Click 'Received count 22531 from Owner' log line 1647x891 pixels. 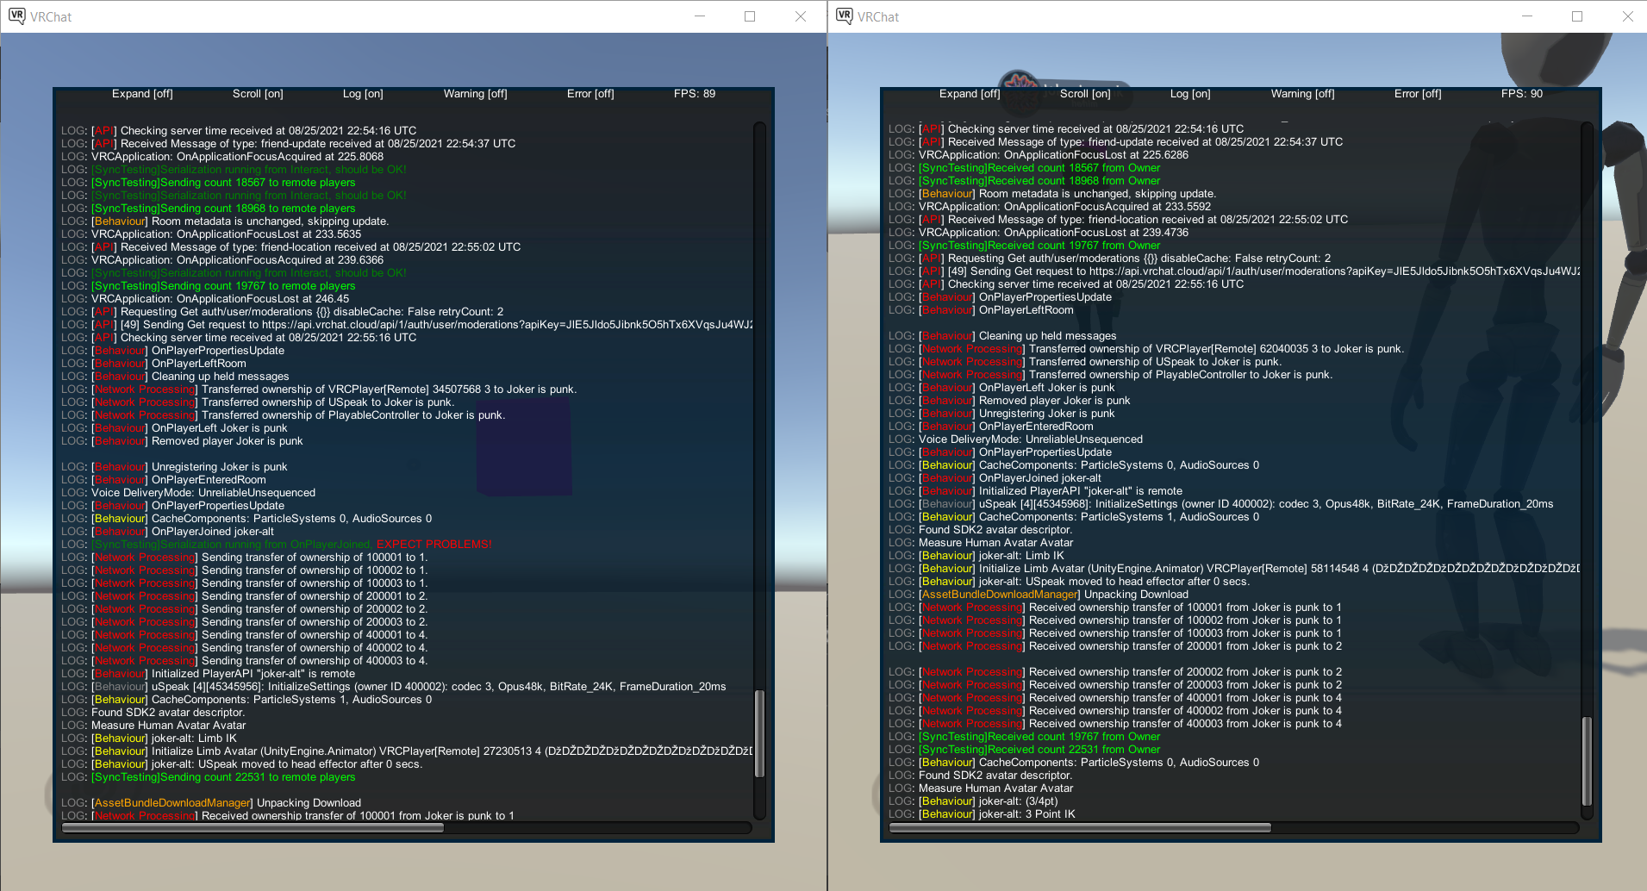(1025, 750)
